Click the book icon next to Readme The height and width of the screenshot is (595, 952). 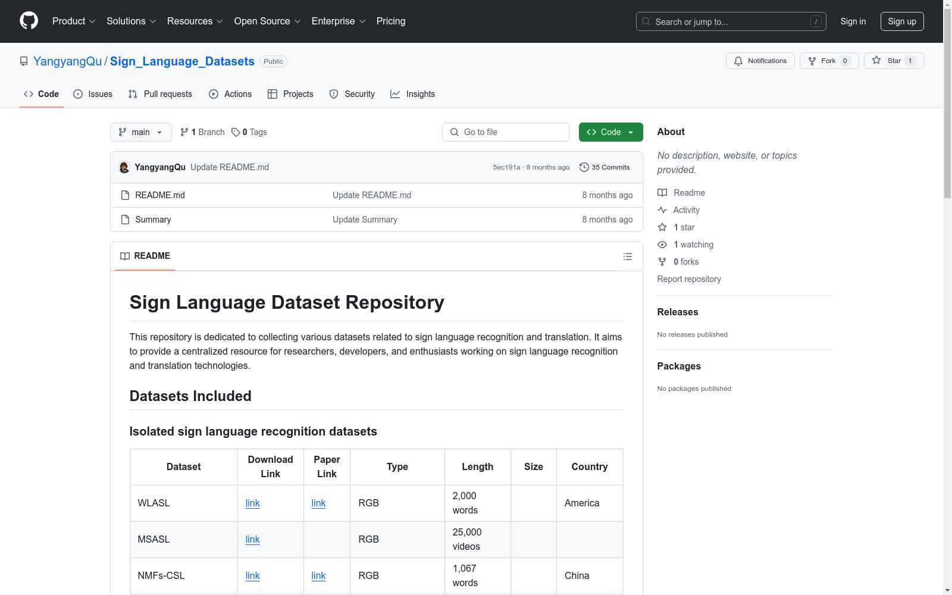662,193
